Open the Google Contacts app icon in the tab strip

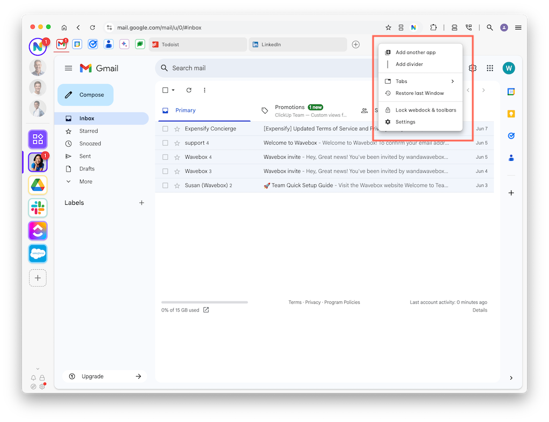[x=108, y=45]
